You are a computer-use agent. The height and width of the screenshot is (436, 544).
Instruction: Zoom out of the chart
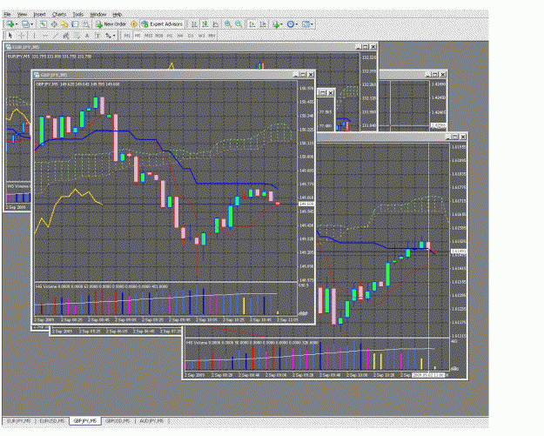[x=238, y=24]
